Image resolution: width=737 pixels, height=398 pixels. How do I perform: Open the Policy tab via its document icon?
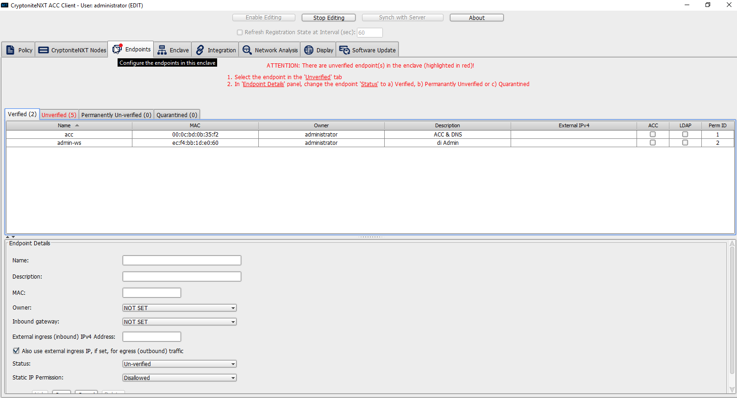[10, 50]
